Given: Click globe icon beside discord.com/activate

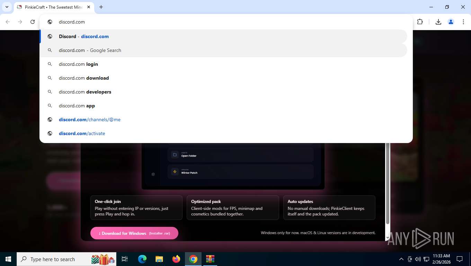Looking at the screenshot, I should click(x=50, y=133).
